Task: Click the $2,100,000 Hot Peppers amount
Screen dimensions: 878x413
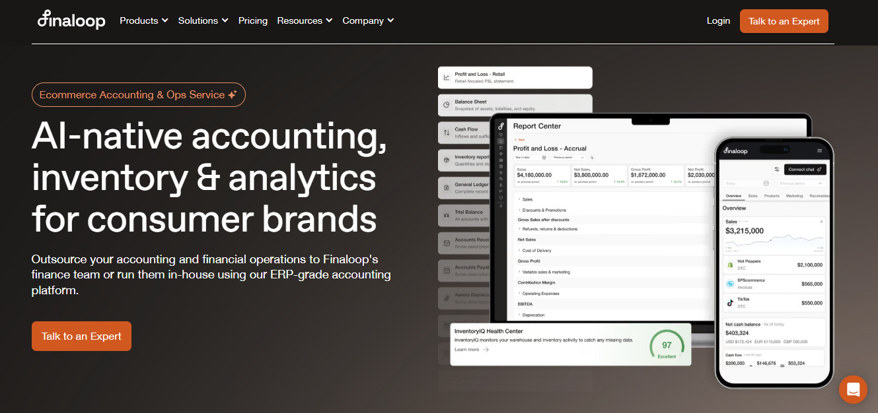Action: pos(810,265)
